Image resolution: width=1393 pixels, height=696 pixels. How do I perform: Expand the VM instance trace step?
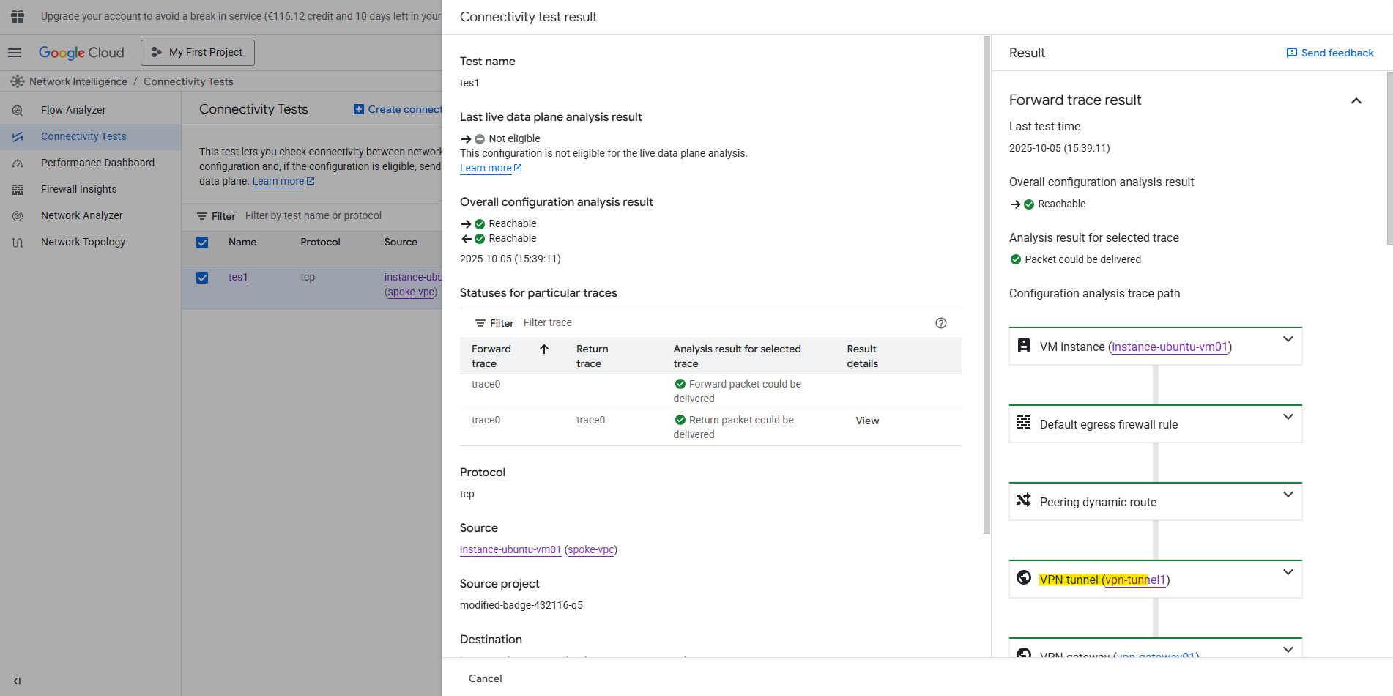click(1288, 339)
